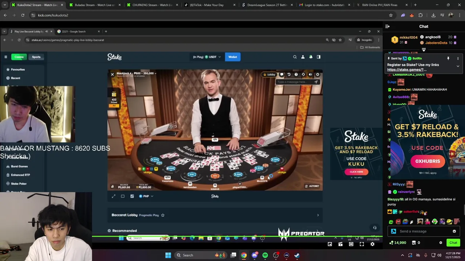
Task: Expand the gift leaderboard arrow
Action: [424, 50]
